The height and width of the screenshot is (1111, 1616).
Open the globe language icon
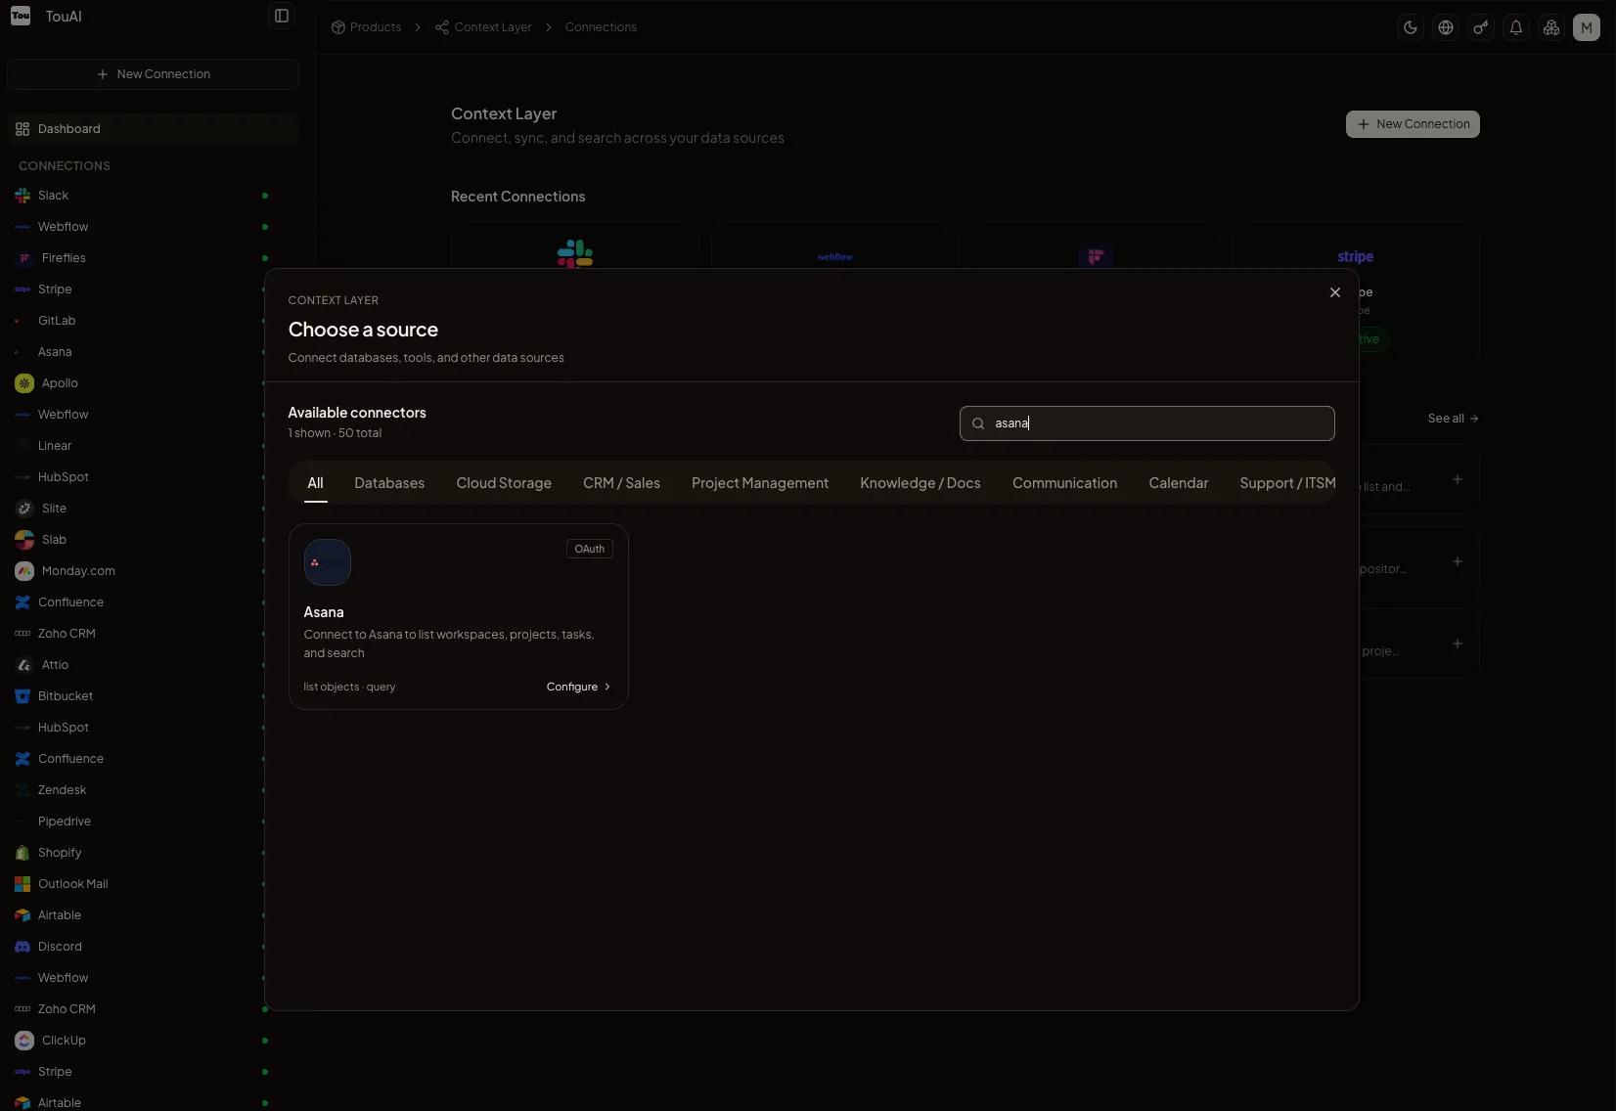[x=1445, y=27]
